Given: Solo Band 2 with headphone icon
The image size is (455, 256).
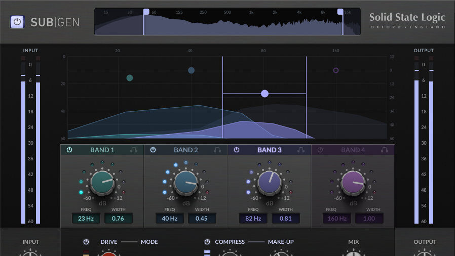Looking at the screenshot, I should pos(217,150).
